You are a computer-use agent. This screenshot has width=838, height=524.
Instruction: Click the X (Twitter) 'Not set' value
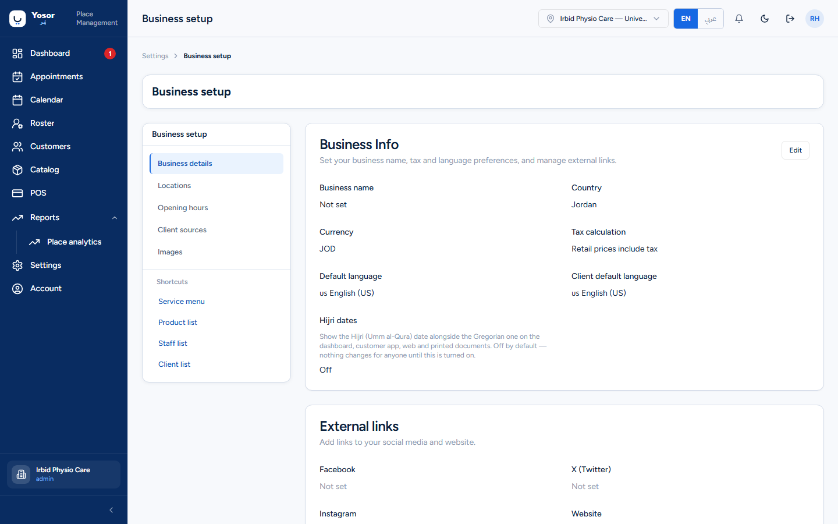pyautogui.click(x=585, y=487)
